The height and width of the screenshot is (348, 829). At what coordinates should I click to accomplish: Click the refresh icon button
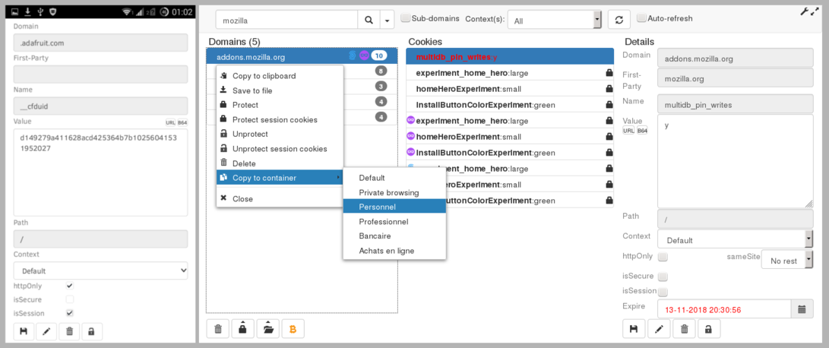point(619,20)
